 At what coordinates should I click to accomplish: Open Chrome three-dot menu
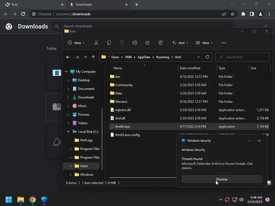point(269,14)
